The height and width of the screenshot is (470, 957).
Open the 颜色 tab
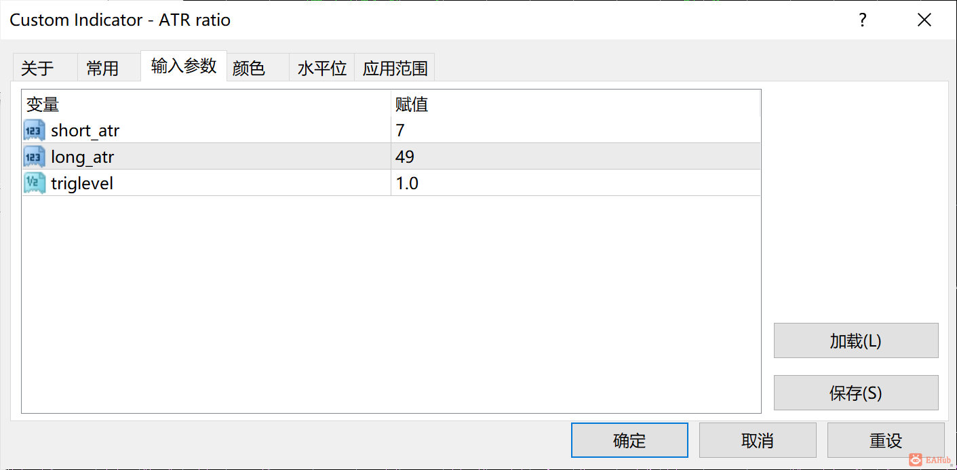249,68
